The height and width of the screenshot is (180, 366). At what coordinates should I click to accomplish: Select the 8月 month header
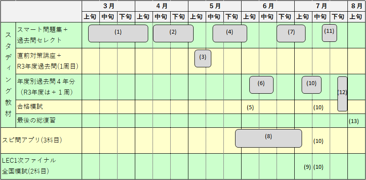356,6
